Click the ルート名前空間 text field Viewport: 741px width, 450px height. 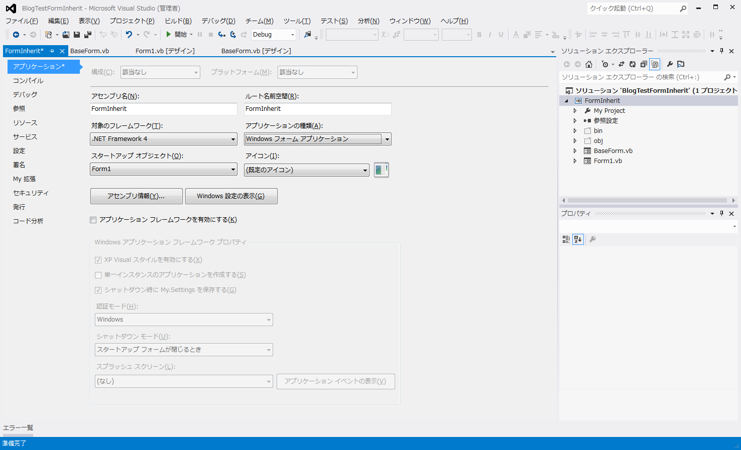pyautogui.click(x=318, y=109)
